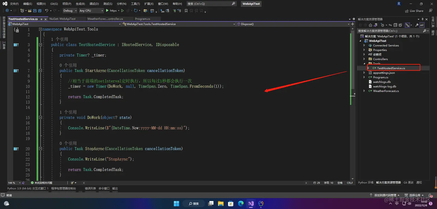Click the Visual Studio taskbar icon
This screenshot has height=209, width=437.
pos(251,204)
